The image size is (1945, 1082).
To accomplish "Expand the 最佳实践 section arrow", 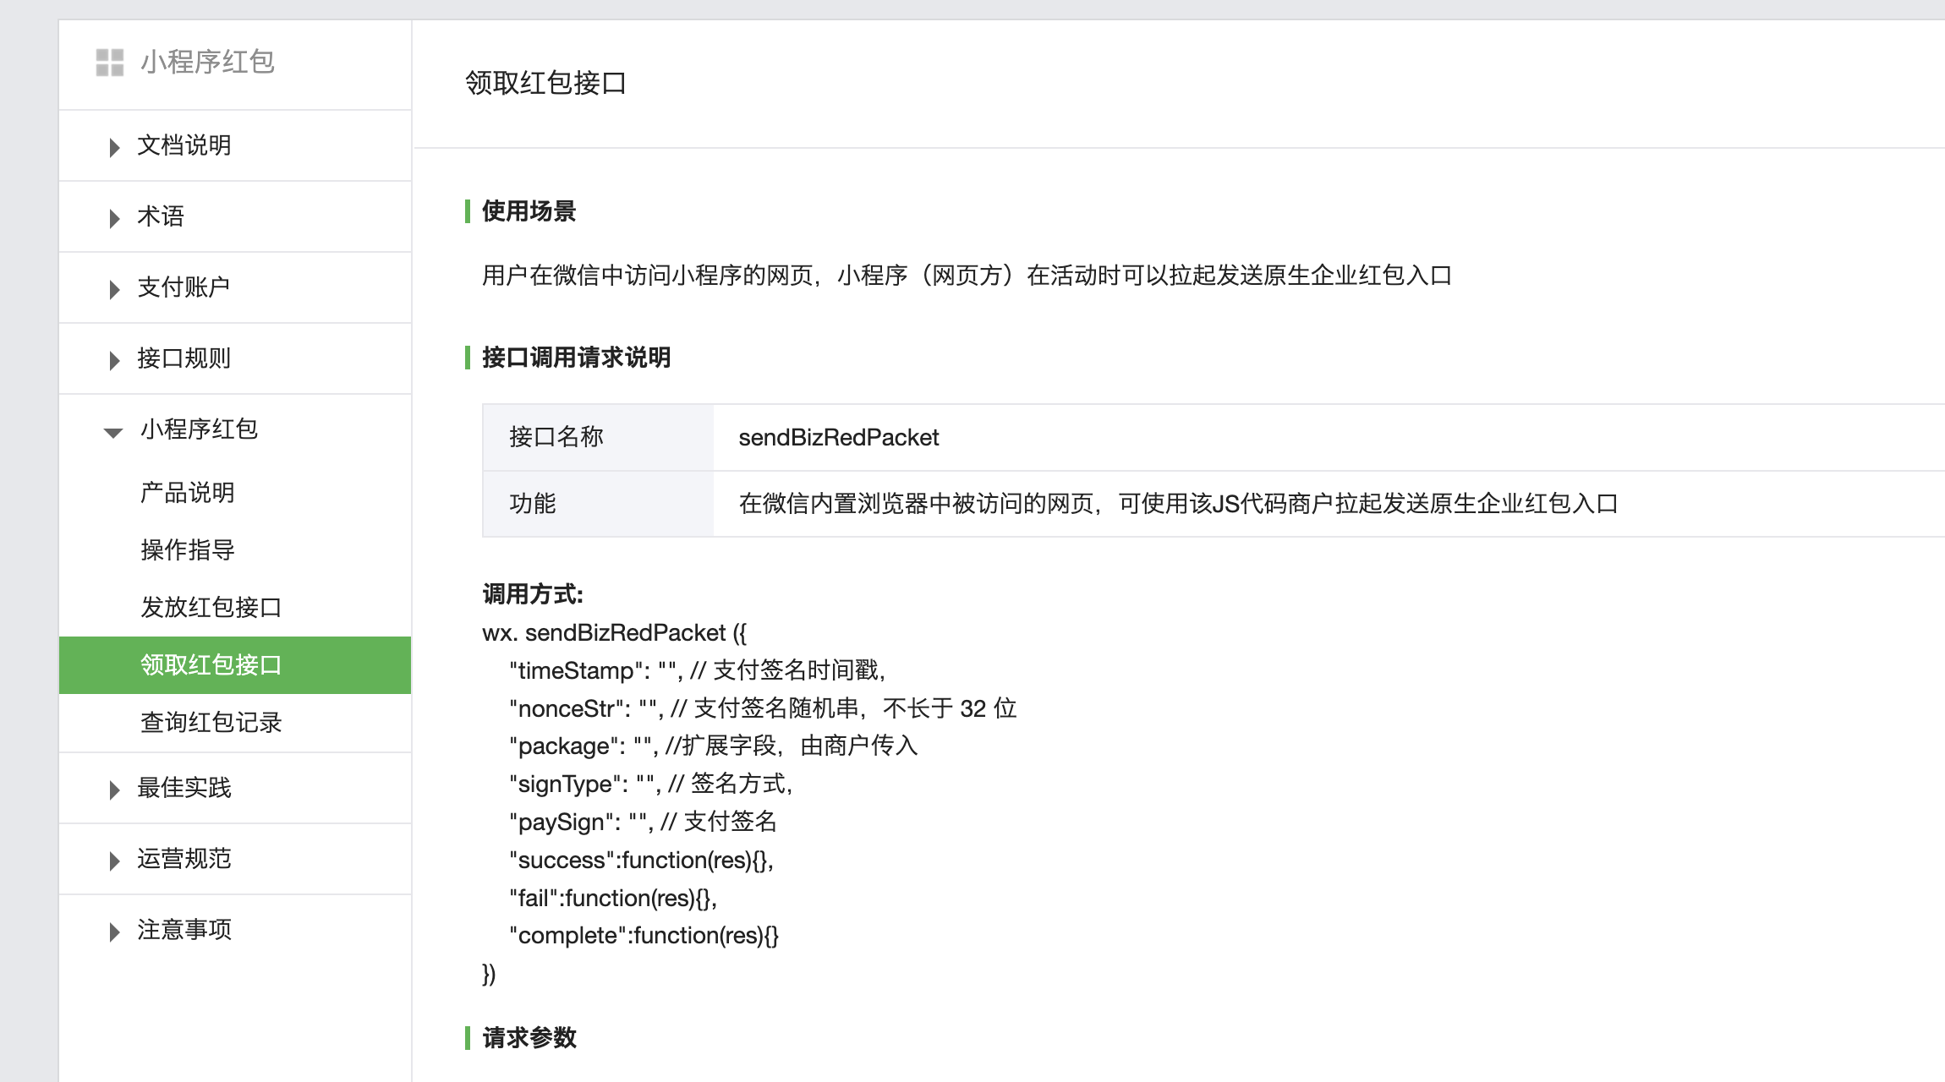I will pyautogui.click(x=114, y=790).
